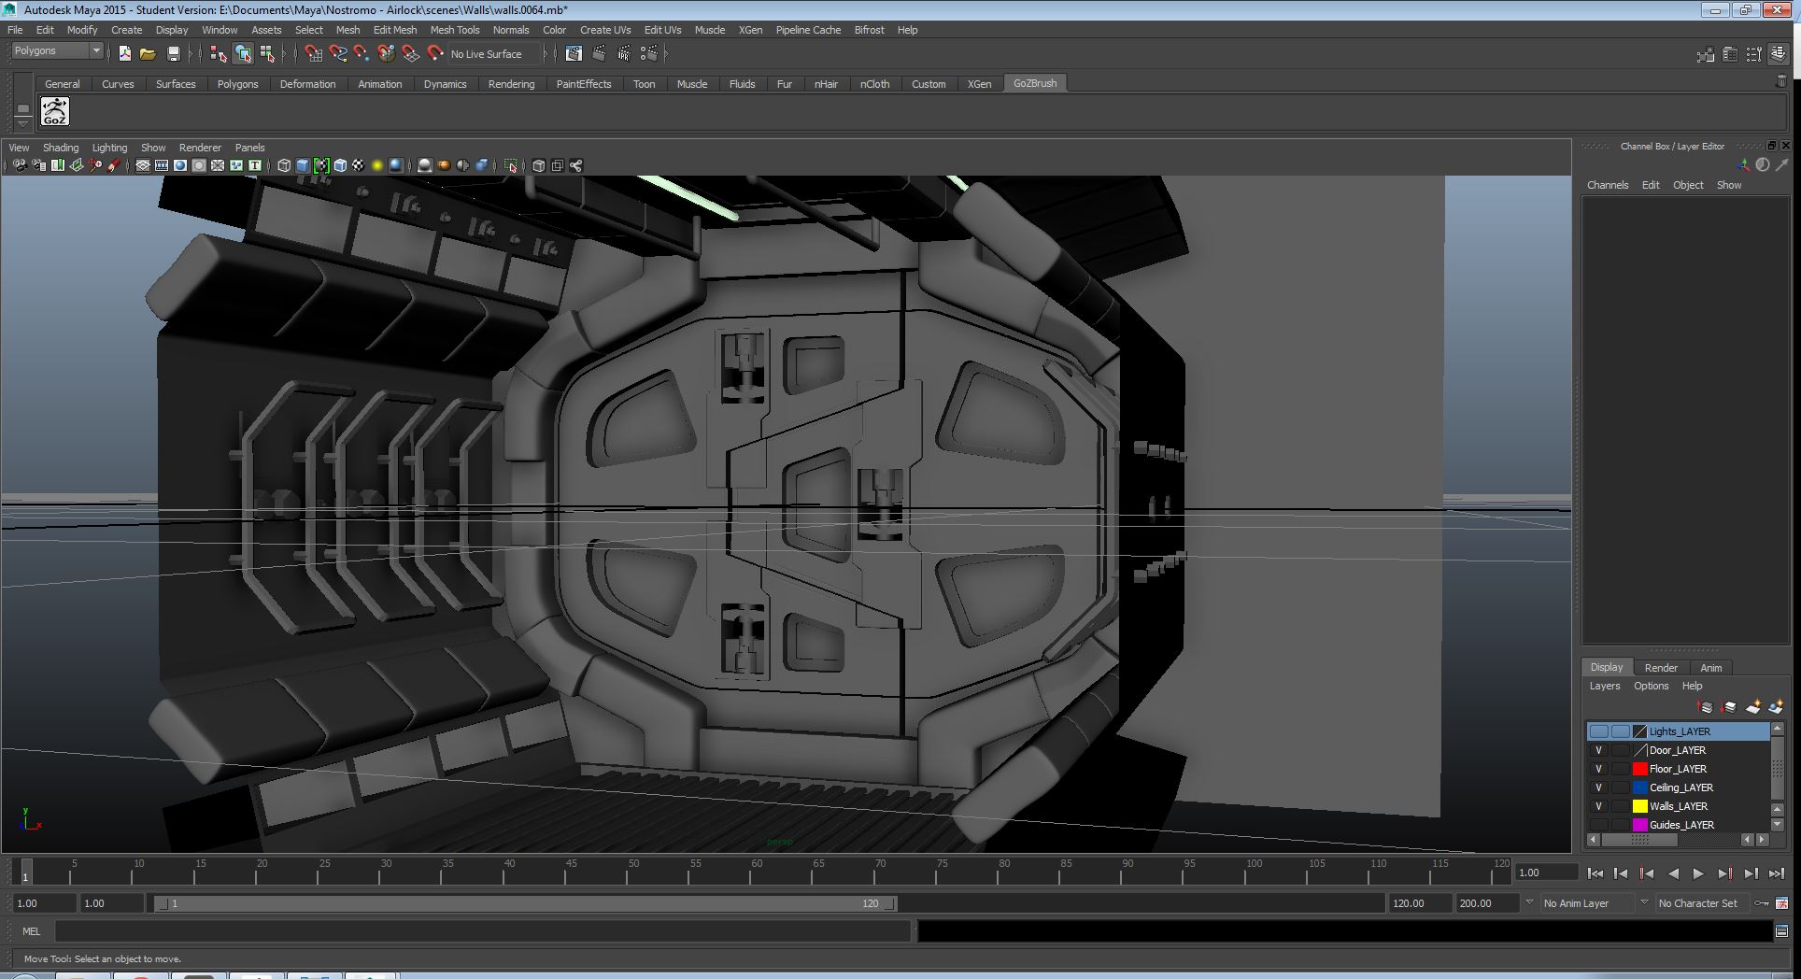Toggle wireframe on shaded viewport icon
1801x979 pixels.
click(x=340, y=165)
